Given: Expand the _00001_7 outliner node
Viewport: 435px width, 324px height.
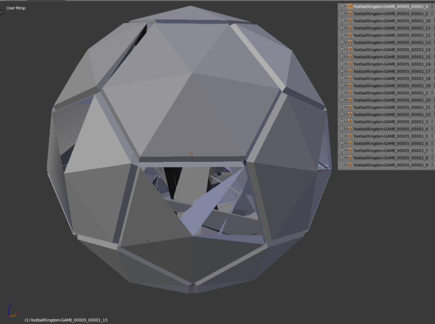Looking at the screenshot, I should point(342,150).
